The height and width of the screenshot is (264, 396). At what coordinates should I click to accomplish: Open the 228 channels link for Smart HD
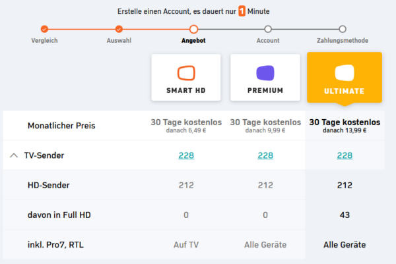click(187, 156)
